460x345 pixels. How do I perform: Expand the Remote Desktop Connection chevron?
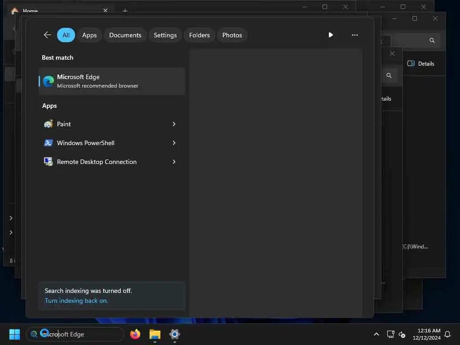click(x=174, y=162)
